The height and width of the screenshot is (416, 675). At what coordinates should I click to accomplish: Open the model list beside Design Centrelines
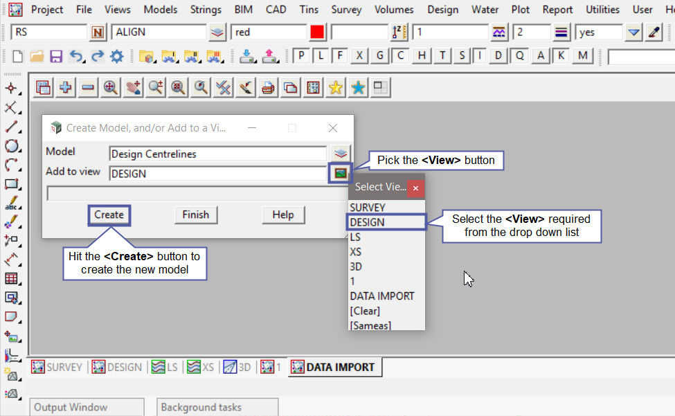(340, 153)
